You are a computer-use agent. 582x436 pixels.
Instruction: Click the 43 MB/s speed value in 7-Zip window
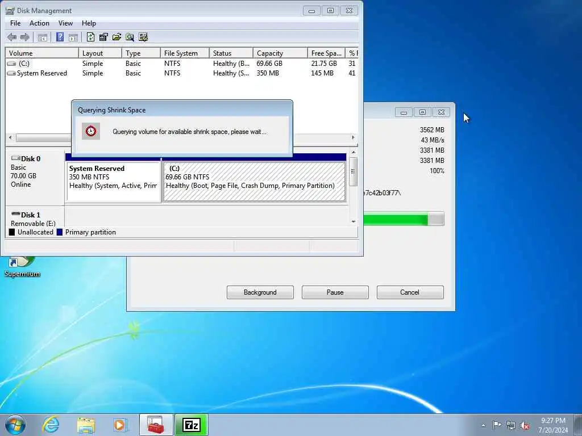point(433,140)
